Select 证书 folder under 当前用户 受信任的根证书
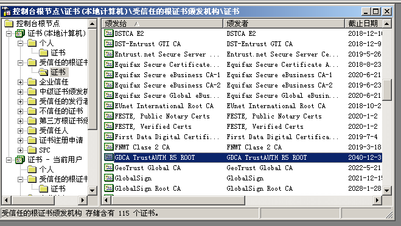Screen dimensions: 401x226 (x=58, y=189)
